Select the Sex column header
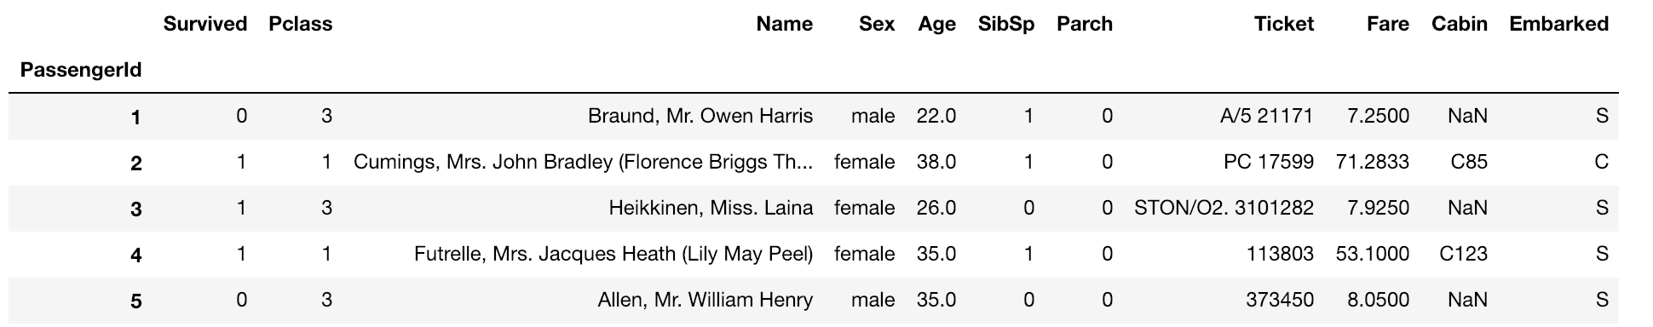This screenshot has height=327, width=1653. point(877,24)
